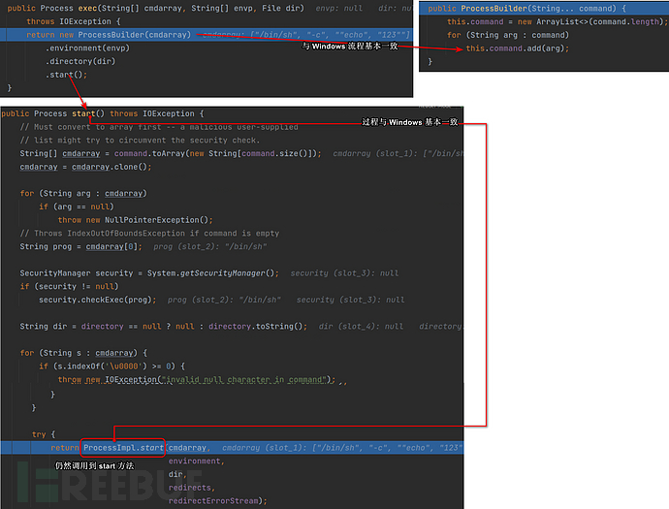Click the '仍然调用到 start 方法' annotation
Image resolution: width=669 pixels, height=509 pixels.
click(x=95, y=466)
